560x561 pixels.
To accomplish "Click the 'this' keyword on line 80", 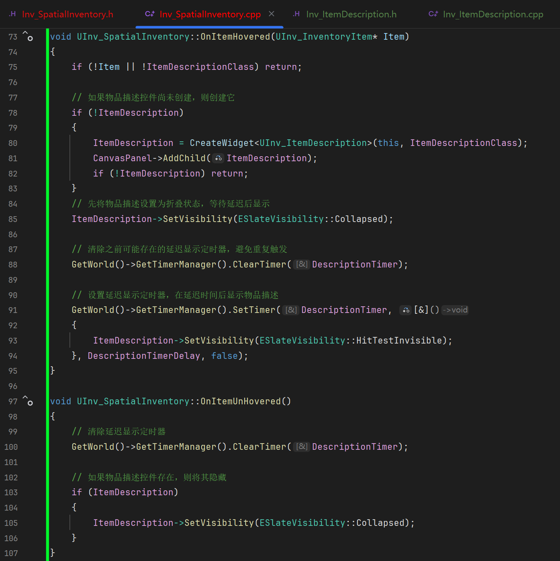I will [x=388, y=143].
